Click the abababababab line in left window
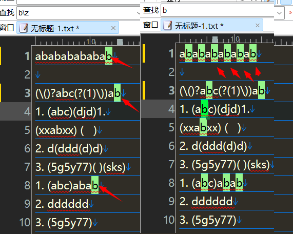This screenshot has height=234, width=293. (74, 56)
